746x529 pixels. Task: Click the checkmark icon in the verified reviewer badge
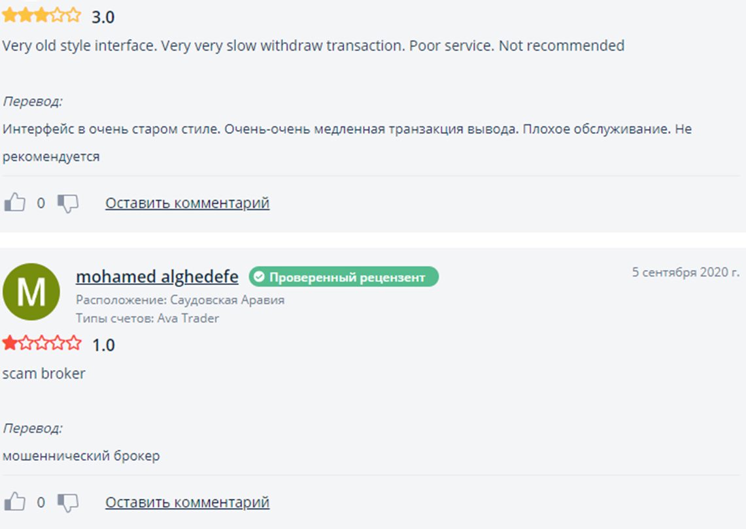[259, 277]
